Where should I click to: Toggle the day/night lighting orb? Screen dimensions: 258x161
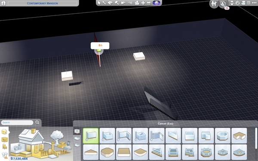156,3
